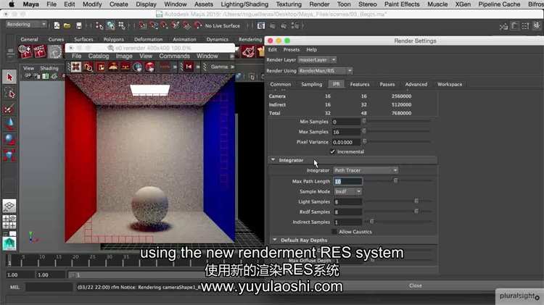The height and width of the screenshot is (305, 544).
Task: Select the arrow Select tool in toolbox
Action: tap(9, 77)
